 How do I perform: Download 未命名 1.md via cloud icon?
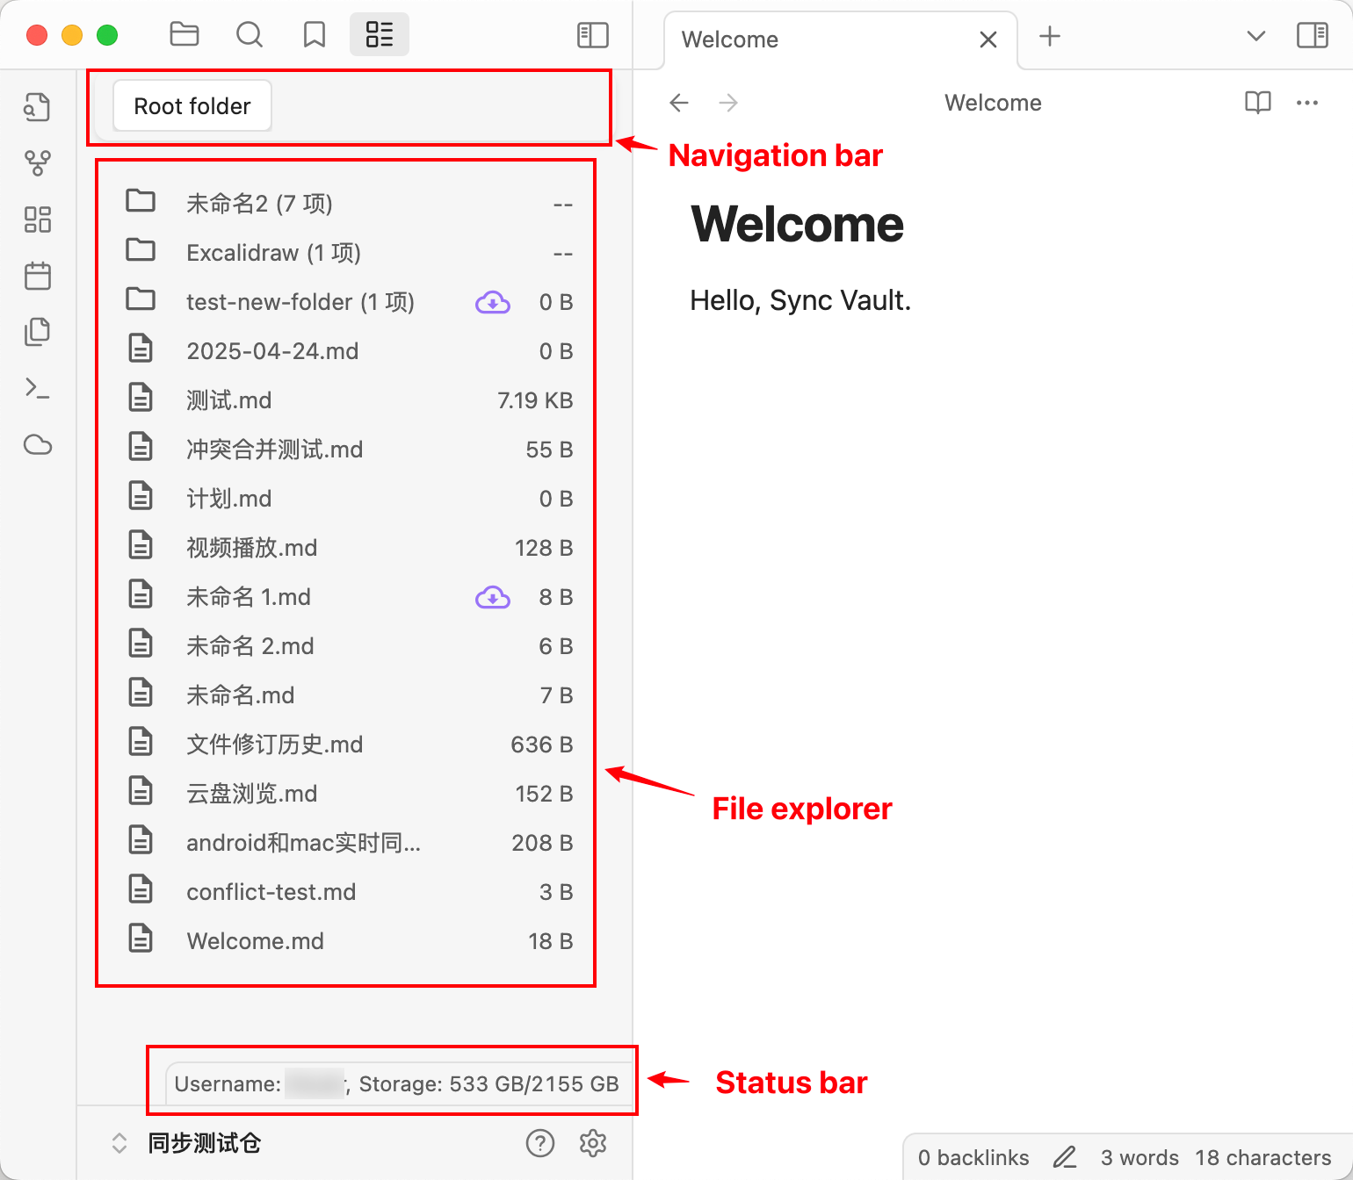pyautogui.click(x=493, y=598)
